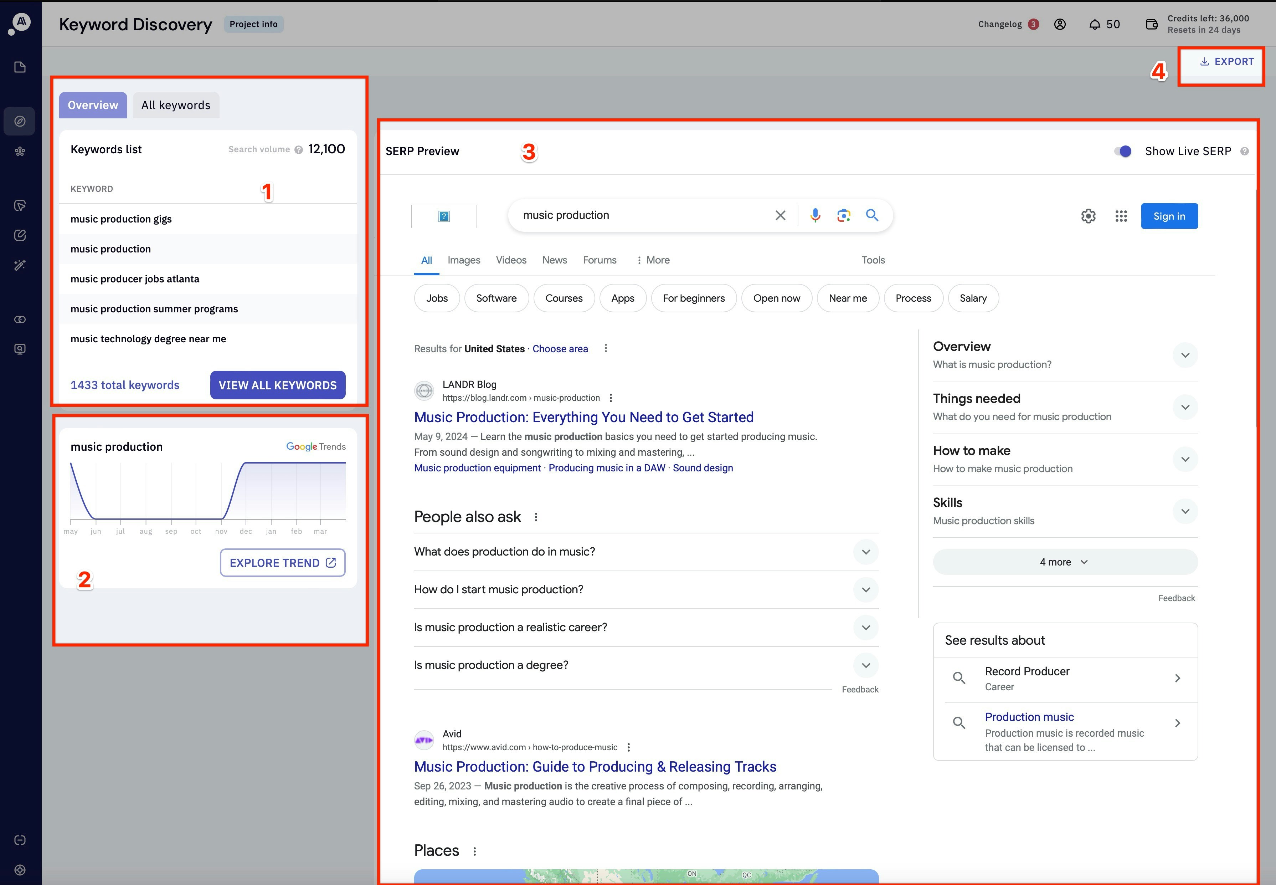Expand 'Is music production a degree?'
1276x885 pixels.
point(865,665)
